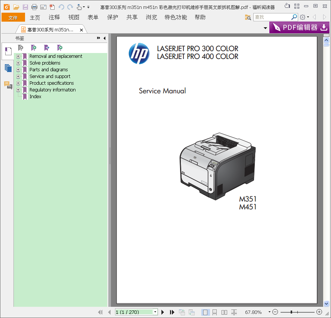Open the bookmarks panel side icon

click(x=8, y=51)
